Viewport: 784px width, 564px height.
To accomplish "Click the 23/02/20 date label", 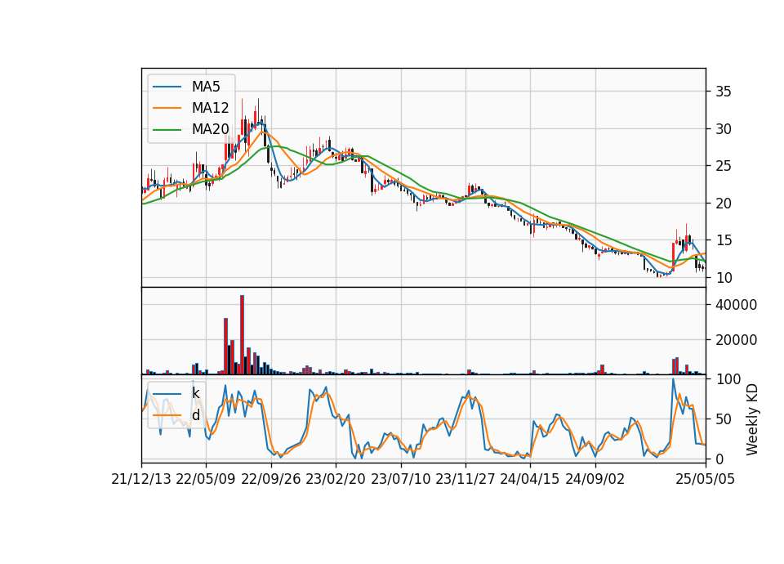I will click(x=336, y=479).
